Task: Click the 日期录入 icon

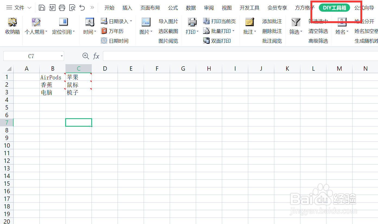Action: click(104, 21)
